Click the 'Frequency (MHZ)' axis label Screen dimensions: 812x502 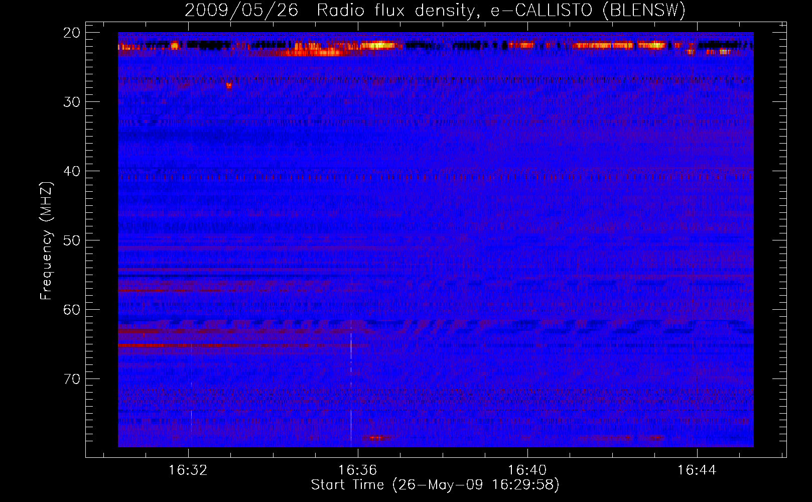[x=46, y=241]
